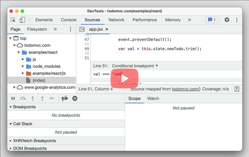Screen dimensions: 249x157
Task: Expand the node_modules folder
Action: point(23,66)
